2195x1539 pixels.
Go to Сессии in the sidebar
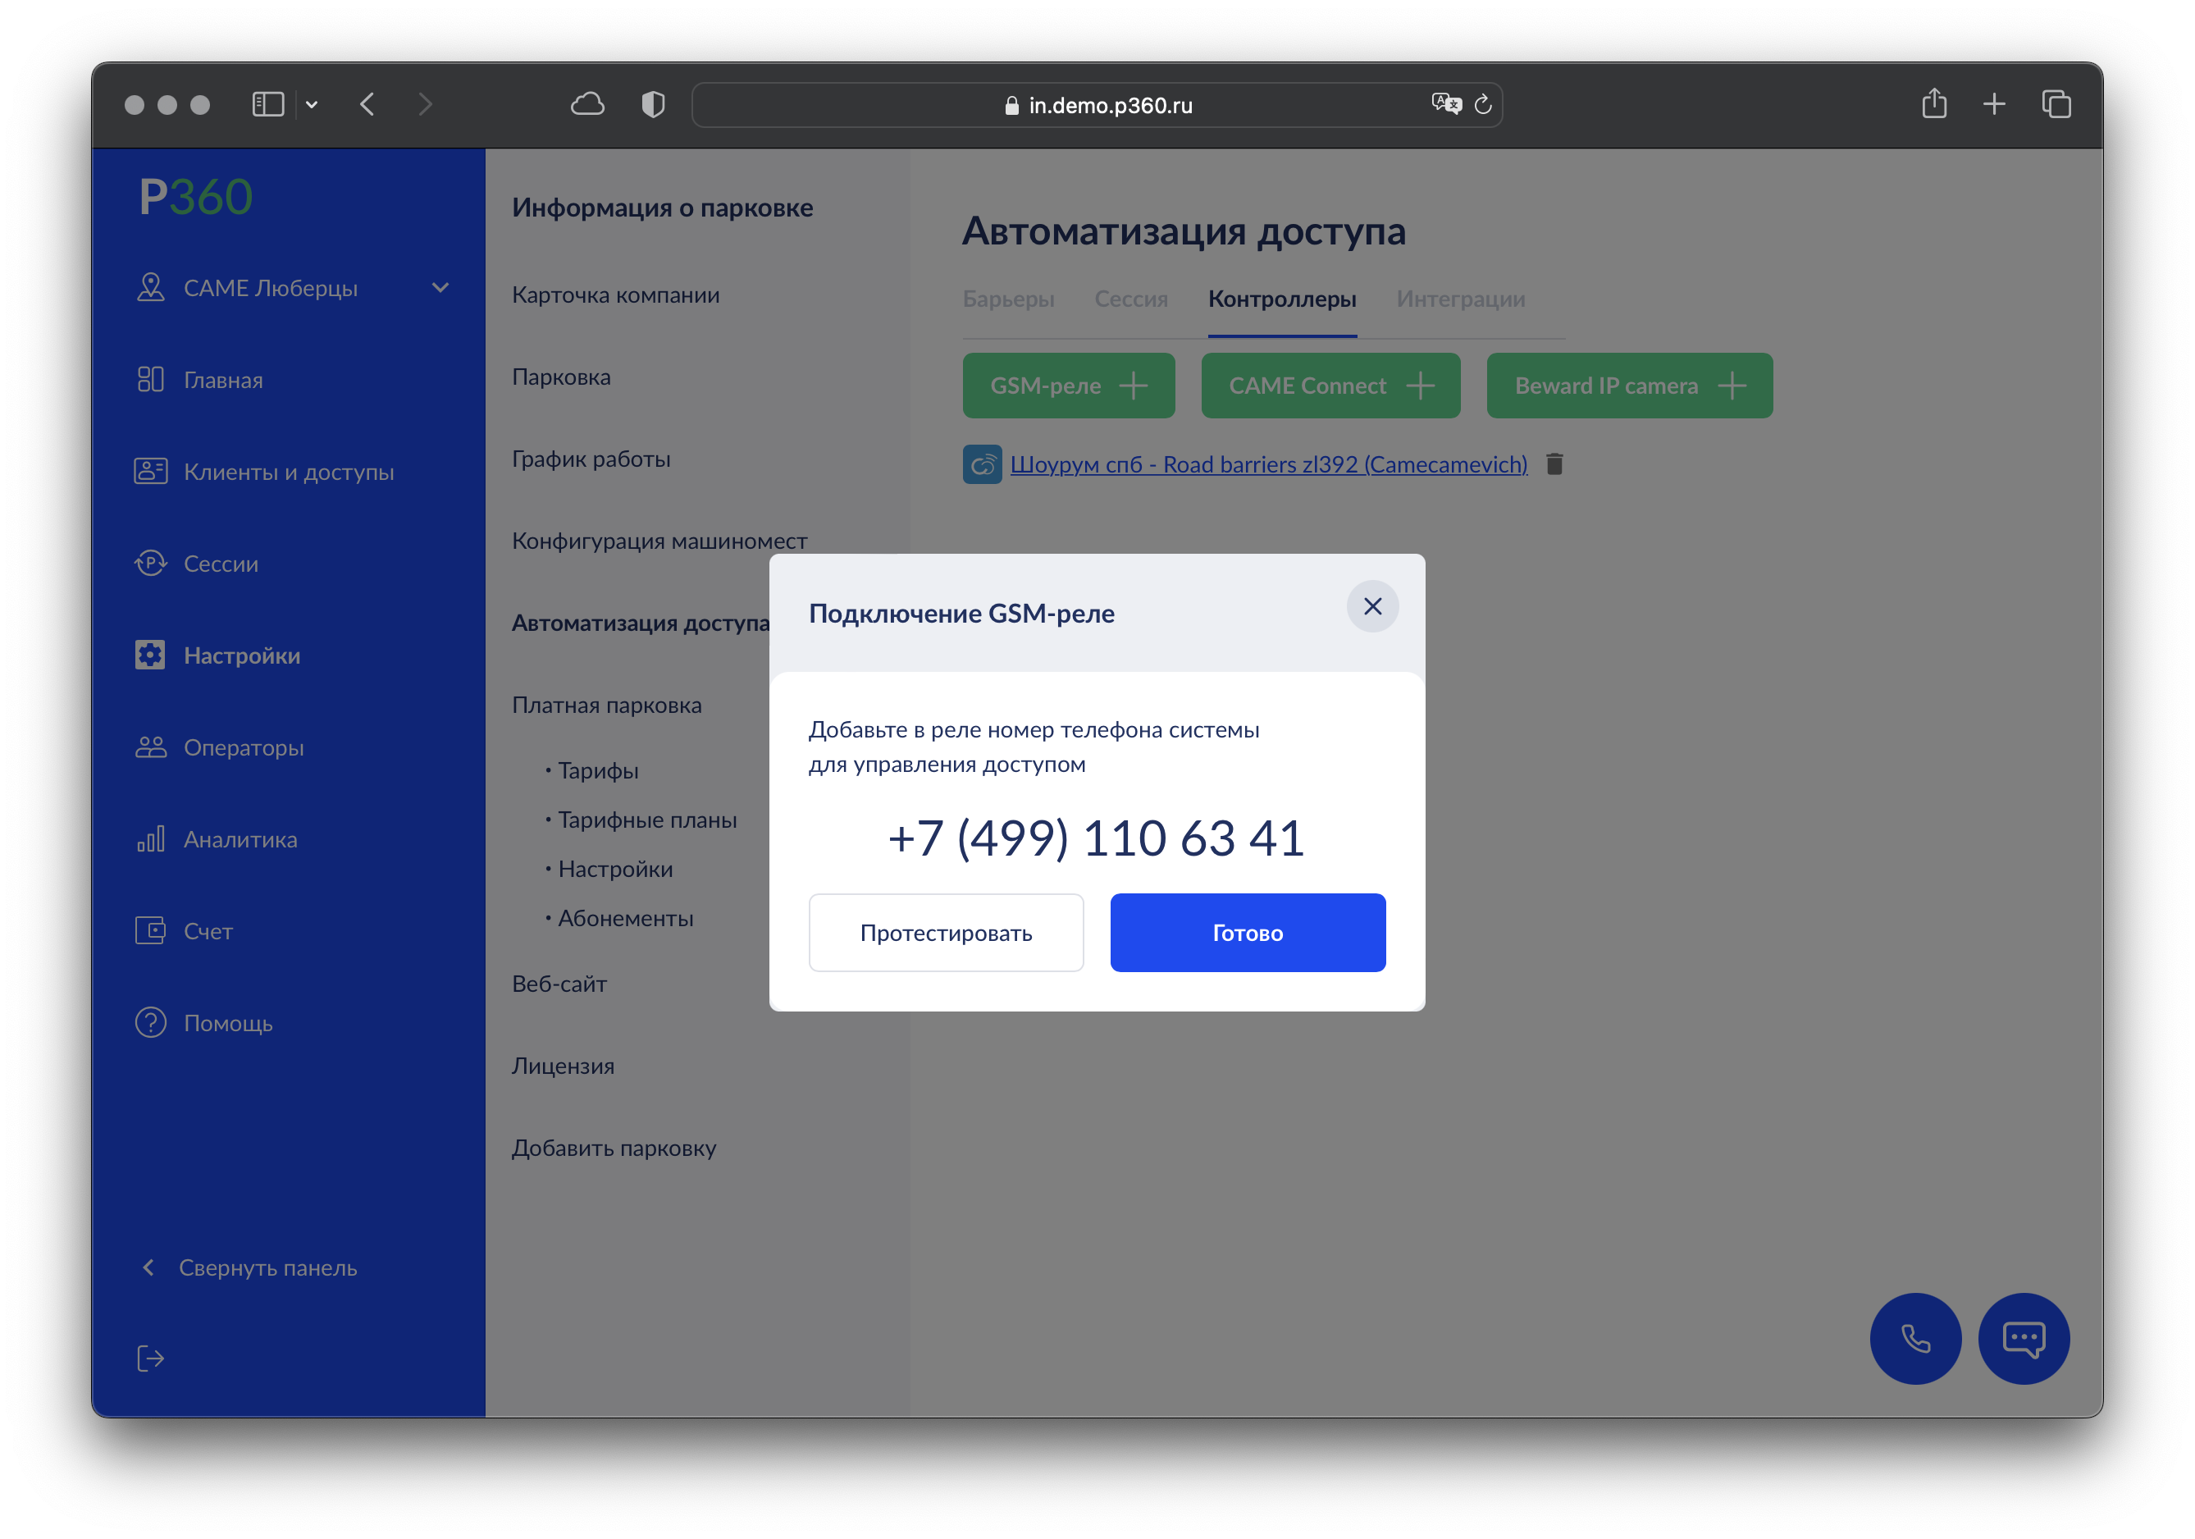221,563
